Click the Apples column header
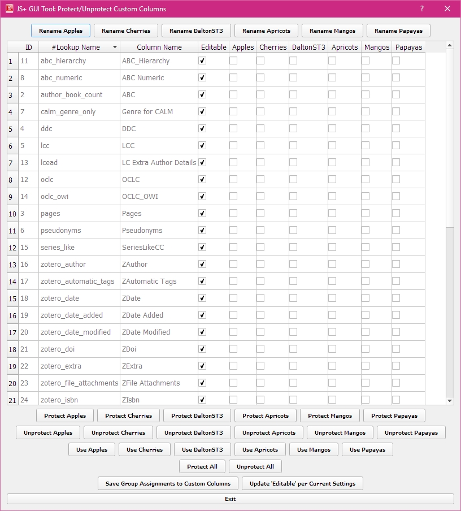 [243, 47]
